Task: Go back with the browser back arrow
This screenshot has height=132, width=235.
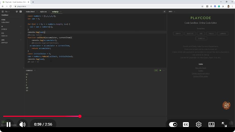Action: point(3,6)
